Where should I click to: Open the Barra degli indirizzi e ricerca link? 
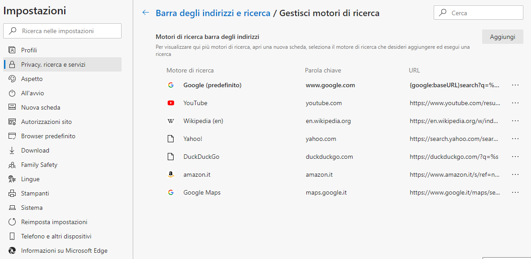(x=213, y=13)
